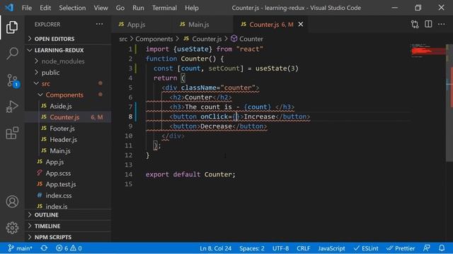This screenshot has height=254, width=453.
Task: Click the Open Changes compare icon
Action: [415, 25]
